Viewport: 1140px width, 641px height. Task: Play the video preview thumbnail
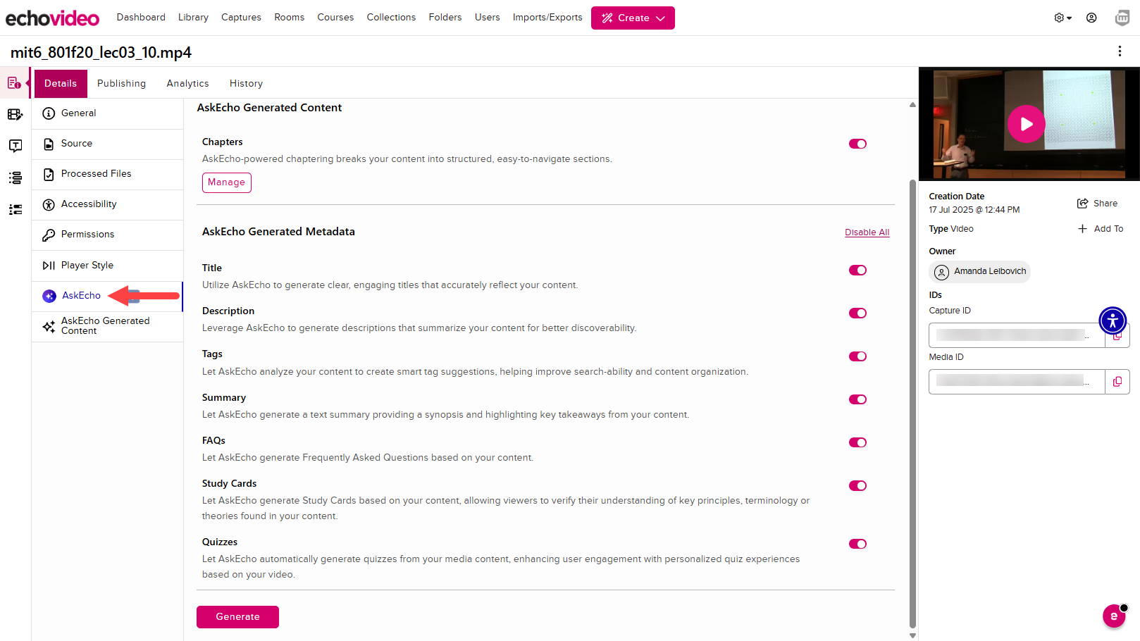tap(1027, 124)
